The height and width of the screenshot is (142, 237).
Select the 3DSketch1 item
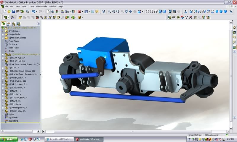pyautogui.click(x=13, y=121)
